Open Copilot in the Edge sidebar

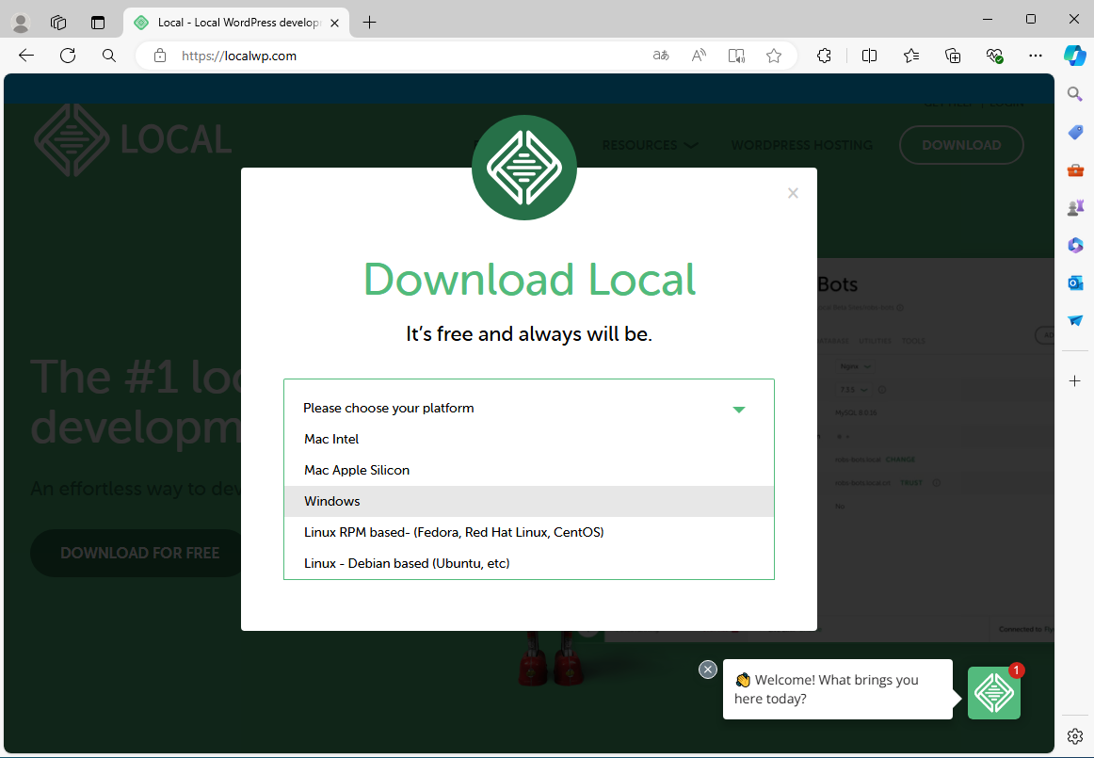point(1074,56)
